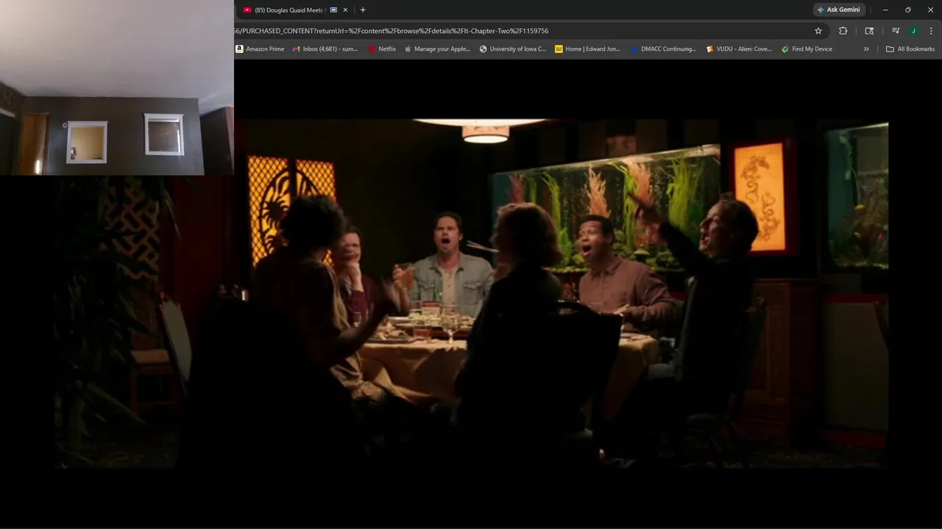Click the YouTube favicon on the tab
The width and height of the screenshot is (942, 529).
click(247, 10)
